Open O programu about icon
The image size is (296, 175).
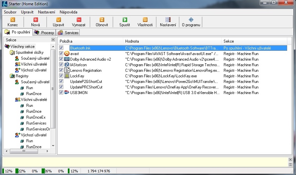(191, 20)
